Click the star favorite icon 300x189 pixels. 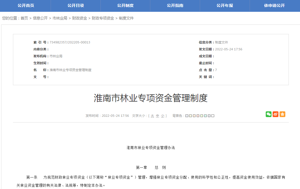pos(282,114)
